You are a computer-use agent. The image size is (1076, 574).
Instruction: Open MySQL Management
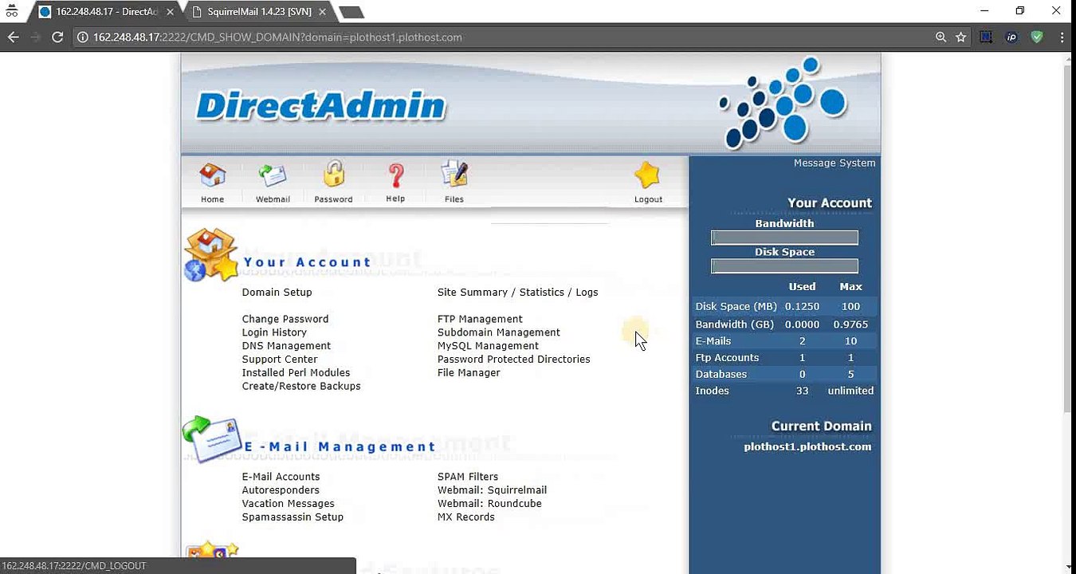(x=488, y=346)
